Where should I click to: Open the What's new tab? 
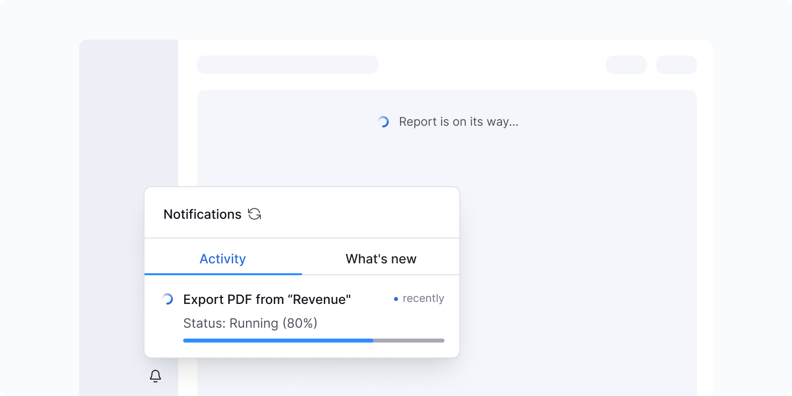pyautogui.click(x=381, y=257)
